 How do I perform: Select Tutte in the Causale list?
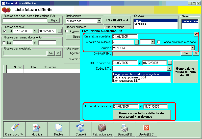coord(156,21)
